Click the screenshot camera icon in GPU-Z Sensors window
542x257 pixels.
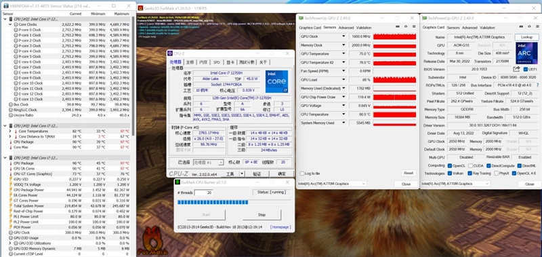398,26
